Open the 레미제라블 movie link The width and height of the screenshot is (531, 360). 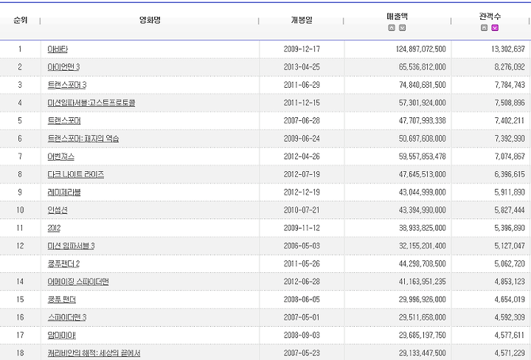[x=64, y=193]
